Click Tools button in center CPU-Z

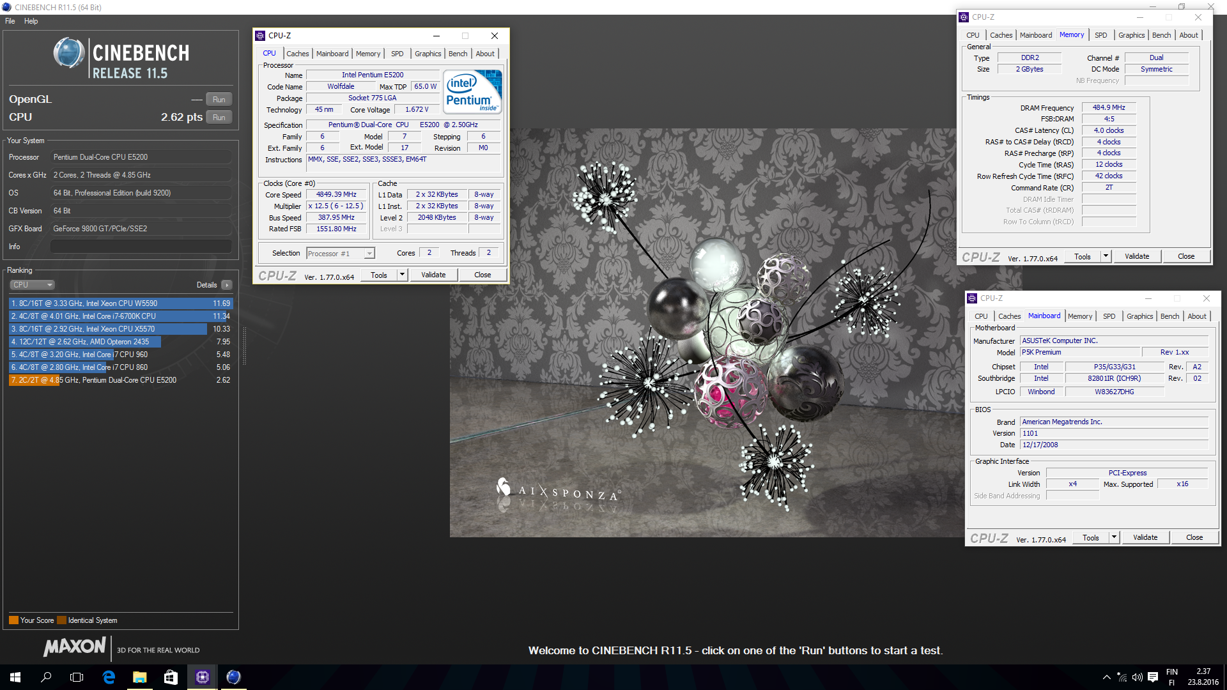379,275
